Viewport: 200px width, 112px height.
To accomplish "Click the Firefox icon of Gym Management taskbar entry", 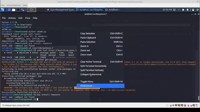I will pos(48,10).
